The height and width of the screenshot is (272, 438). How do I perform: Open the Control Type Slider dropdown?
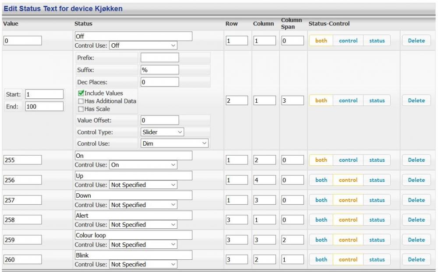coord(162,132)
